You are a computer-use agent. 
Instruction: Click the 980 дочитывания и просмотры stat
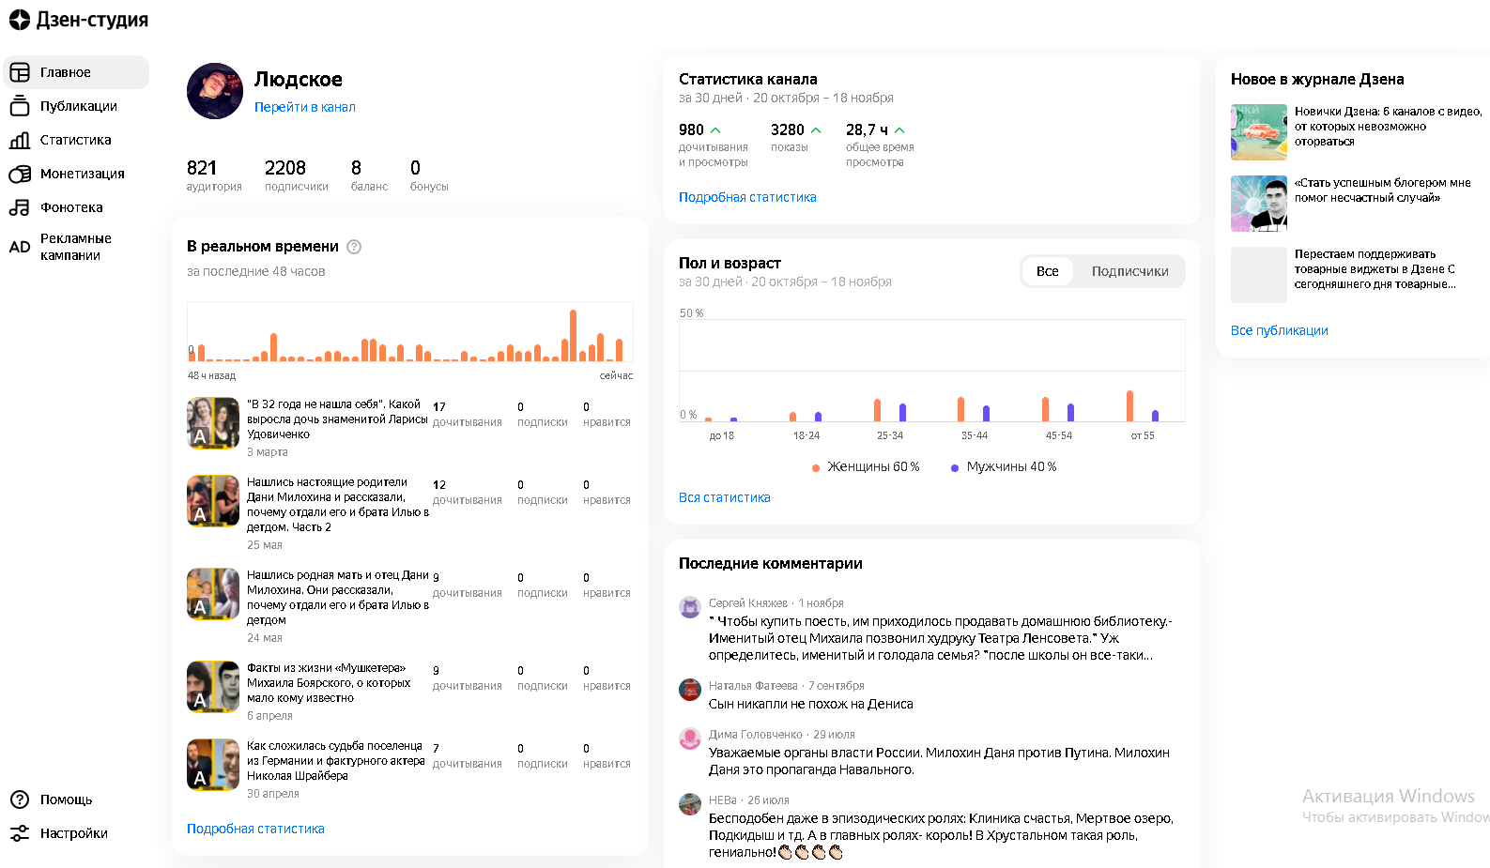[x=714, y=145]
